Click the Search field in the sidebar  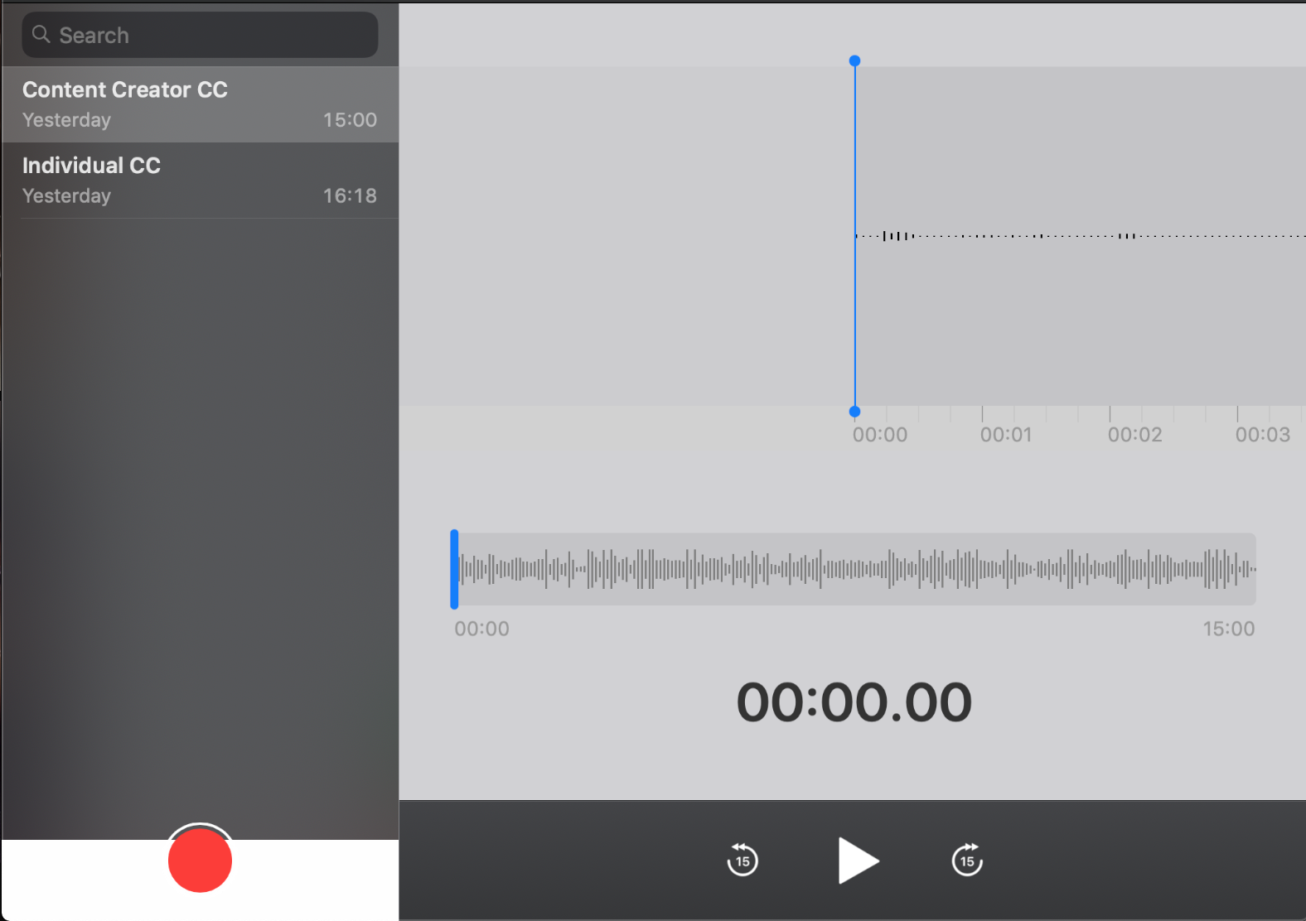point(200,35)
